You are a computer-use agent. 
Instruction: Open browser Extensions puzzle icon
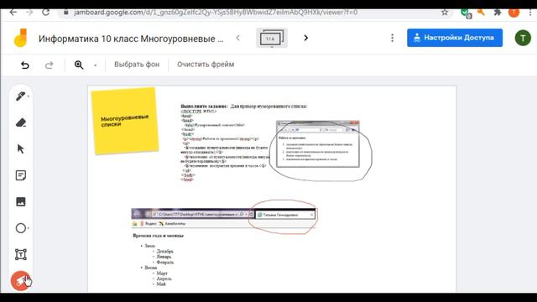click(498, 13)
